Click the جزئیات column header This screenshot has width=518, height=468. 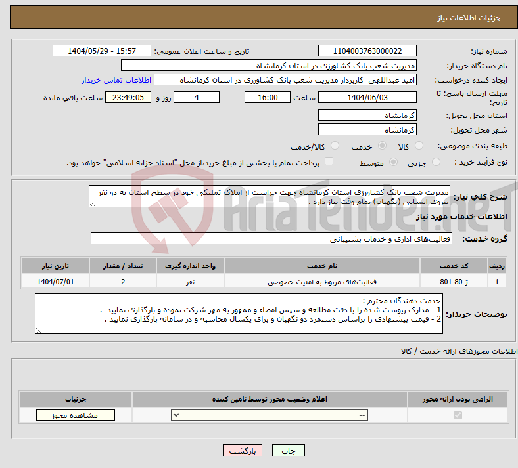pyautogui.click(x=76, y=399)
